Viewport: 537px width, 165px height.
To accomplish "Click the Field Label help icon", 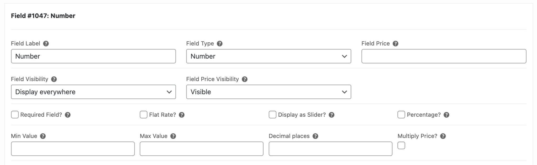I will coord(46,44).
